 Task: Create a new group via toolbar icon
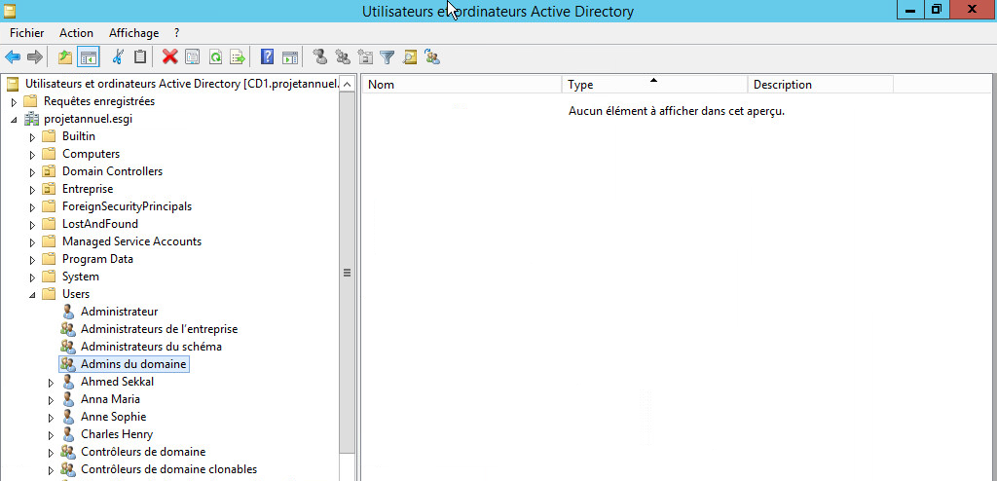pos(343,57)
